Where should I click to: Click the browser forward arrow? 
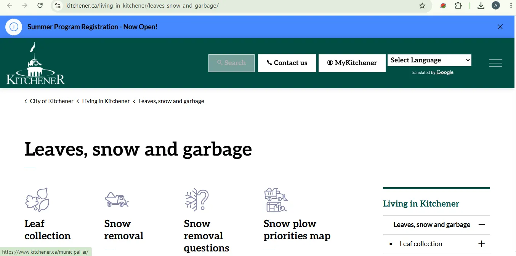click(25, 5)
